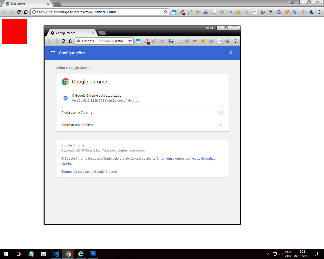The width and height of the screenshot is (324, 259).
Task: Open the Windows notification center
Action: 316,254
